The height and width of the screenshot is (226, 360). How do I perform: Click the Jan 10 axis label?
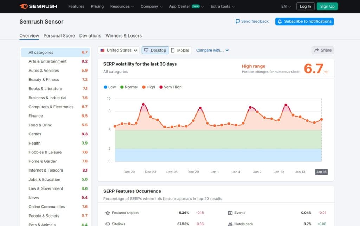[x=279, y=172]
